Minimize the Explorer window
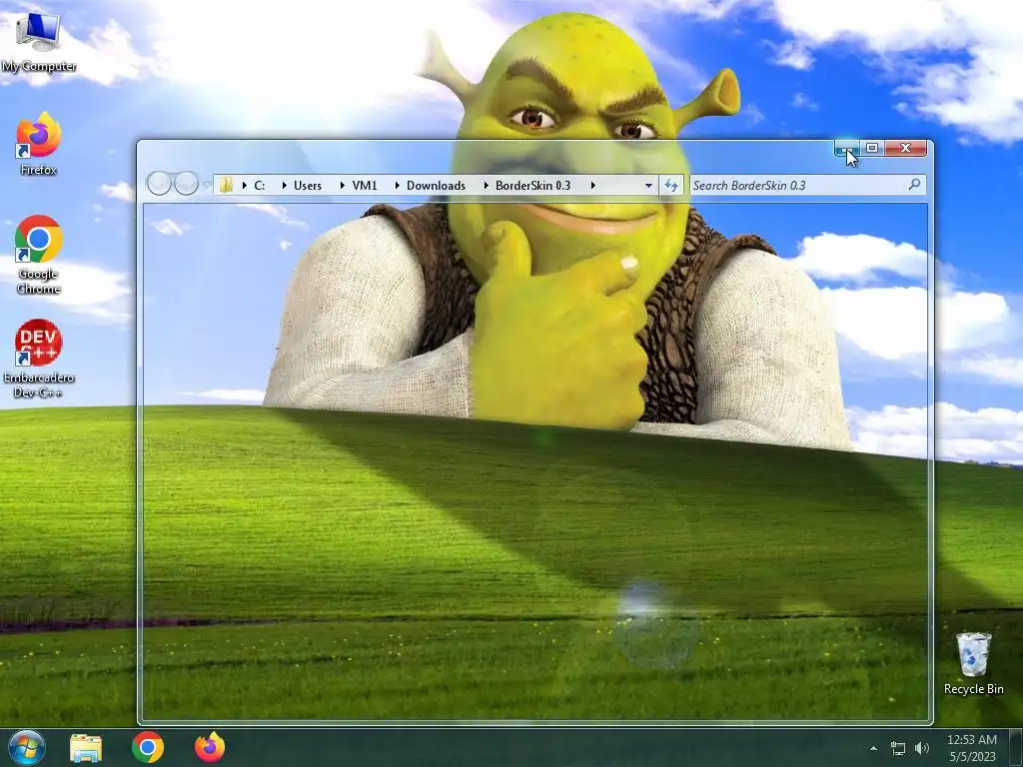1023x767 pixels. click(846, 149)
